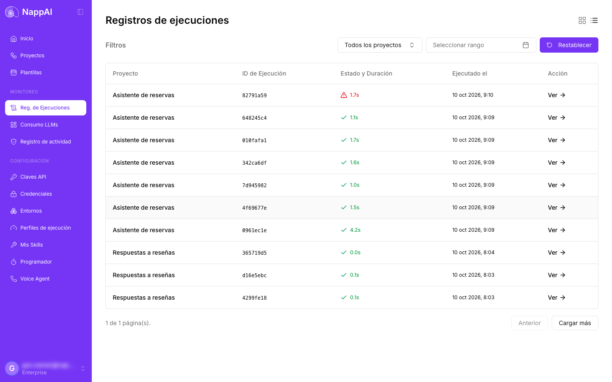Click the Cargar más button

pyautogui.click(x=575, y=323)
